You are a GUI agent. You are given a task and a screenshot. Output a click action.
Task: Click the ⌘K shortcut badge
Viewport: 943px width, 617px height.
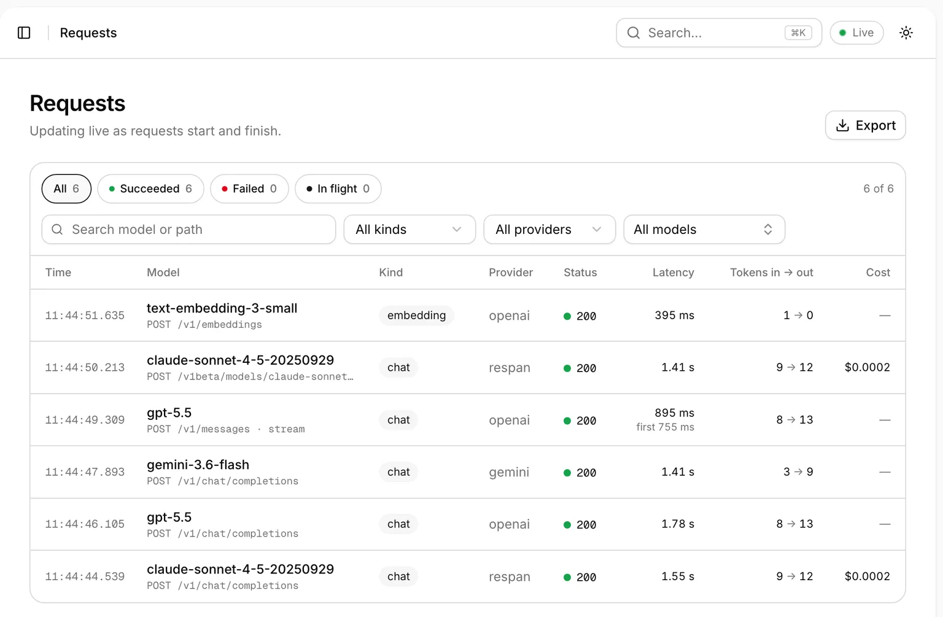(798, 33)
